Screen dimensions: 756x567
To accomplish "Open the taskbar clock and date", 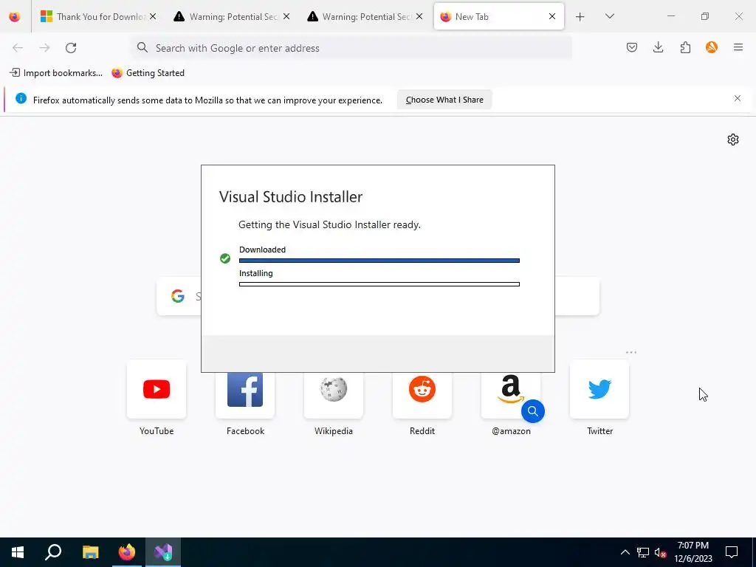I will (x=693, y=552).
